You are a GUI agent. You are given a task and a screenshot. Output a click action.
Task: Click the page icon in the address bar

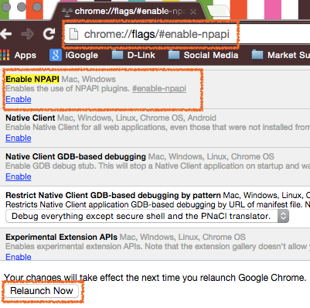[73, 34]
